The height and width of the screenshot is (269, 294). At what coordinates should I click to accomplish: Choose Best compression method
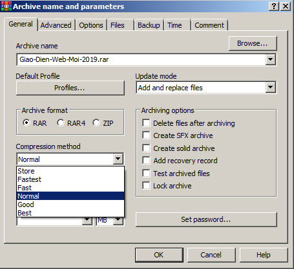(x=70, y=213)
